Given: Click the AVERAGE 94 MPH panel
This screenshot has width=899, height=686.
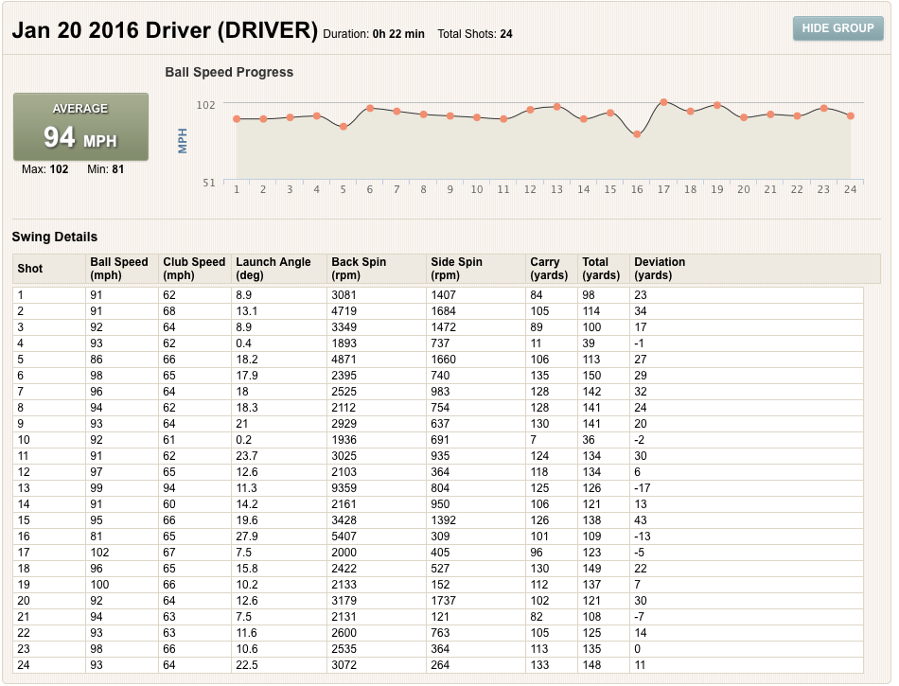Looking at the screenshot, I should (x=80, y=127).
